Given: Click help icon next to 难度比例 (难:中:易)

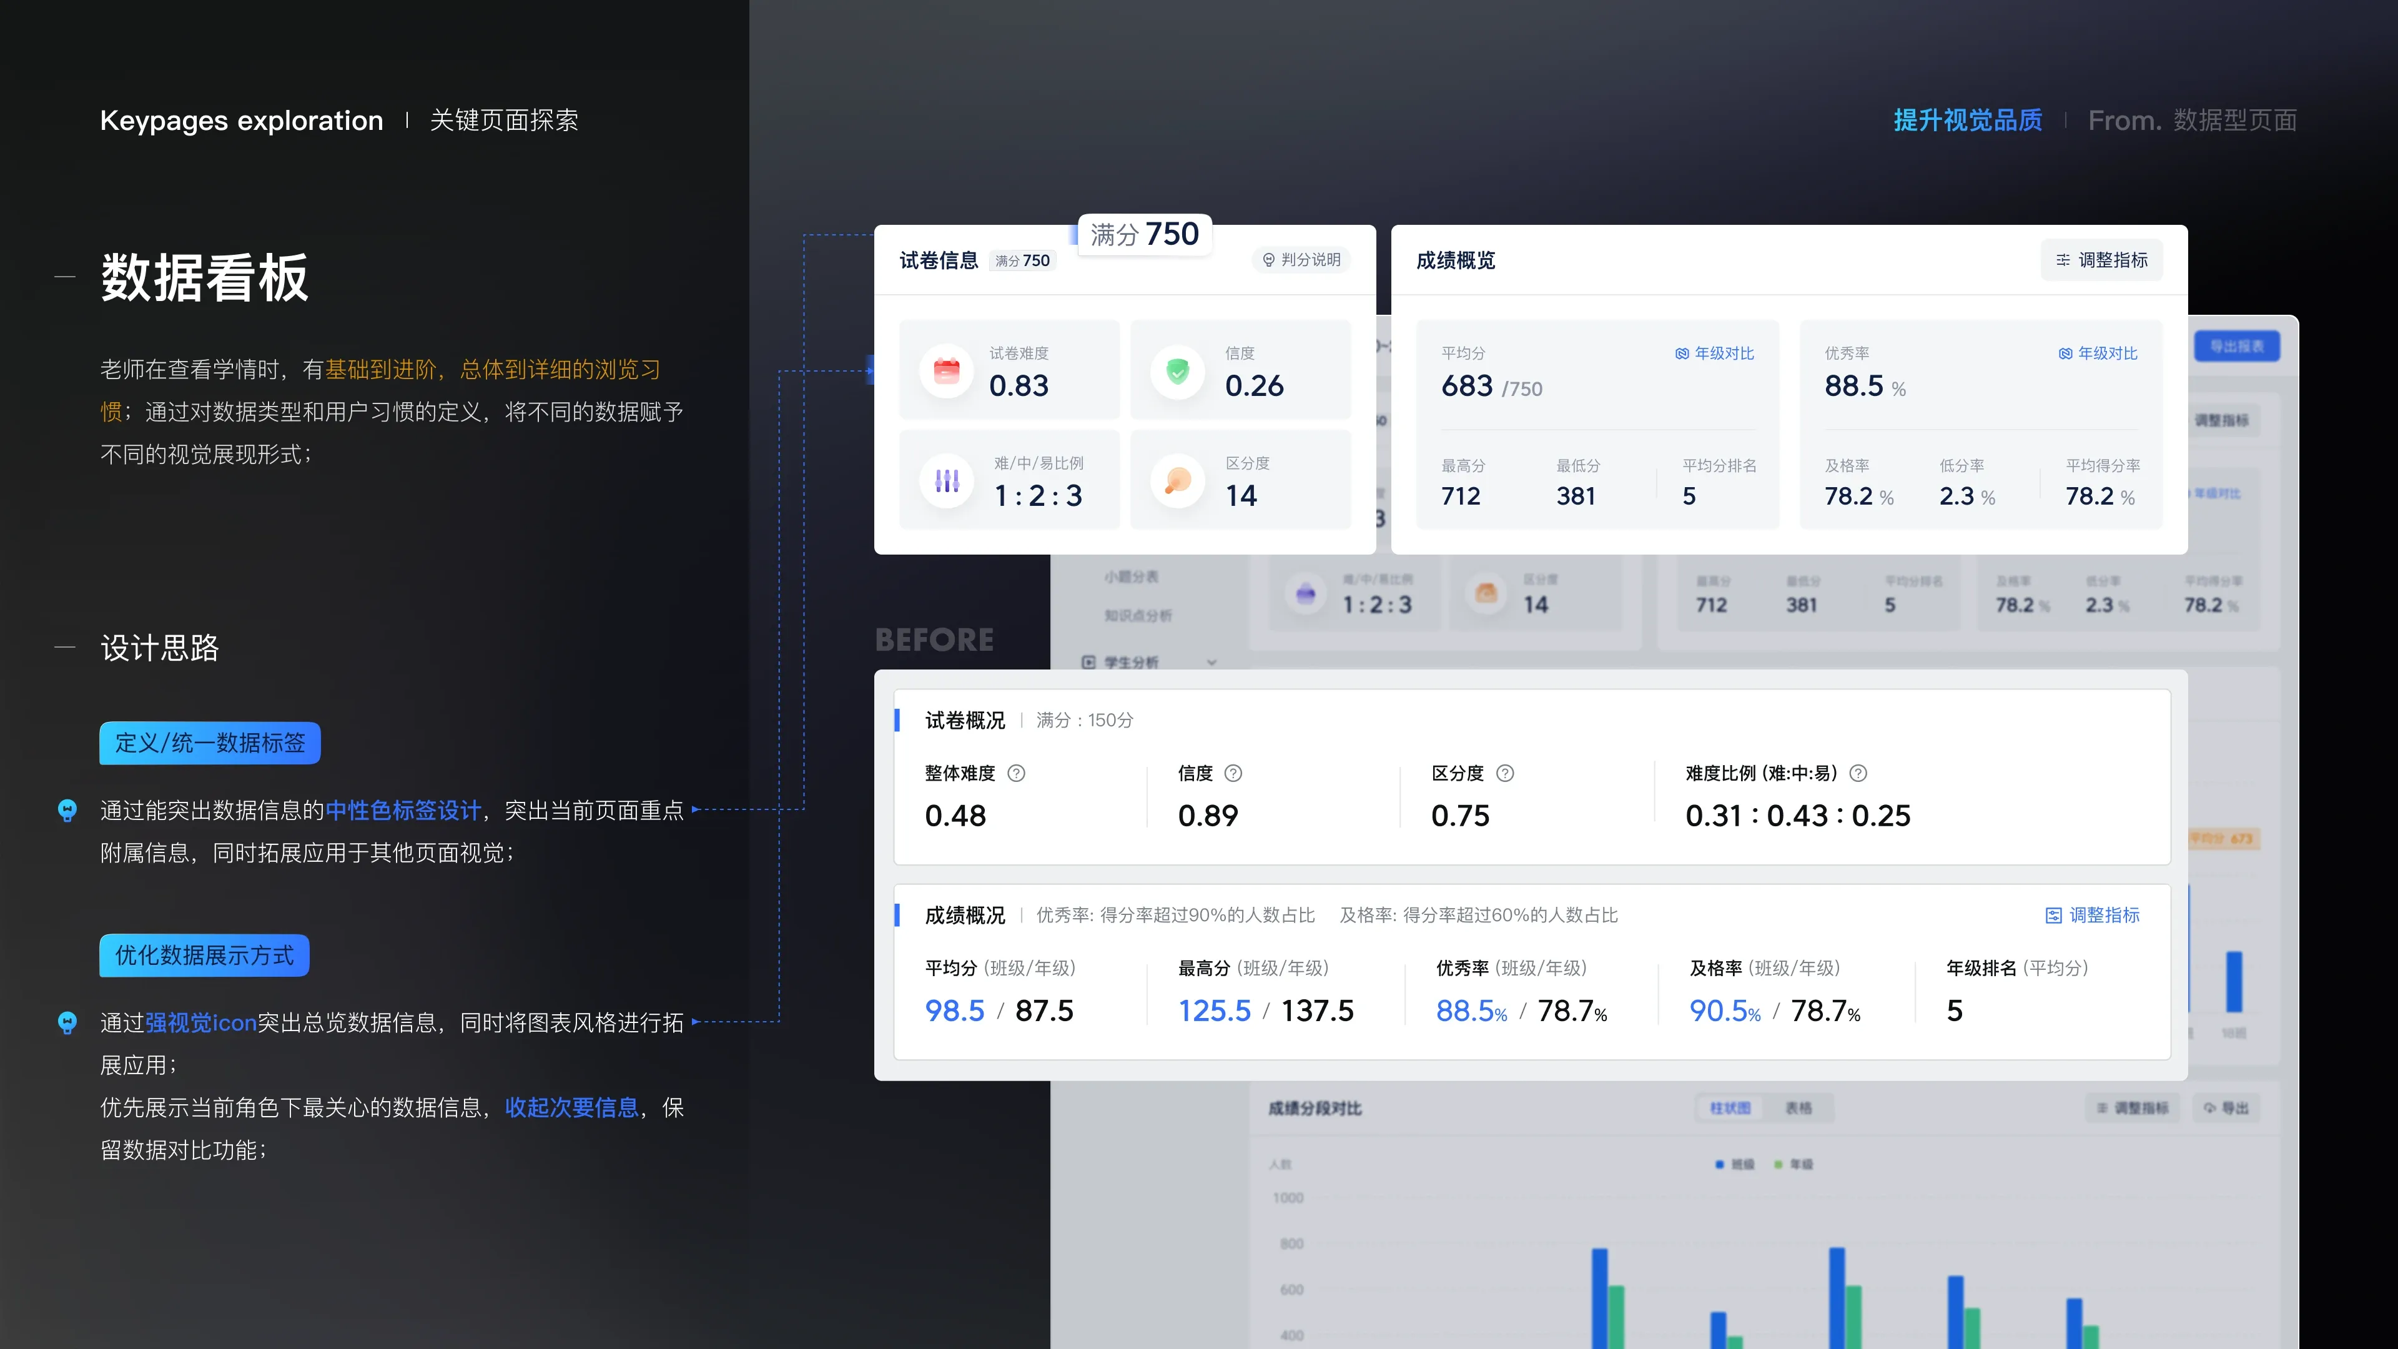Looking at the screenshot, I should (x=1858, y=774).
